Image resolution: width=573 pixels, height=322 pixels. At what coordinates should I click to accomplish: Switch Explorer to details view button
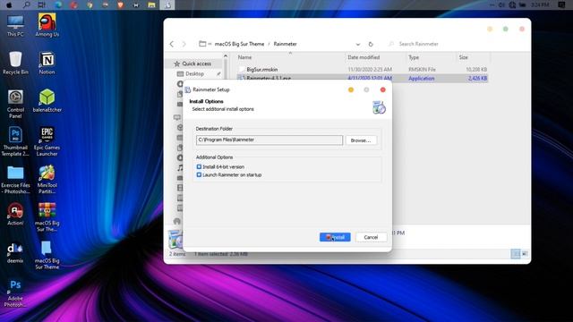pos(516,253)
